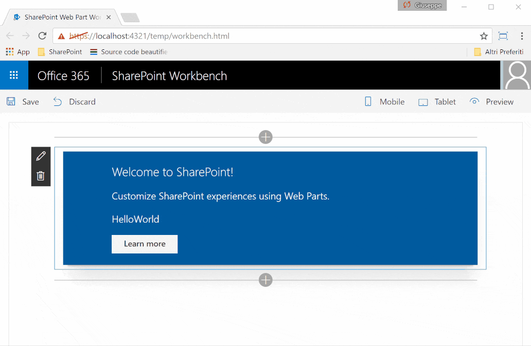The height and width of the screenshot is (346, 531).
Task: Click the Save floppy disk icon
Action: (11, 101)
